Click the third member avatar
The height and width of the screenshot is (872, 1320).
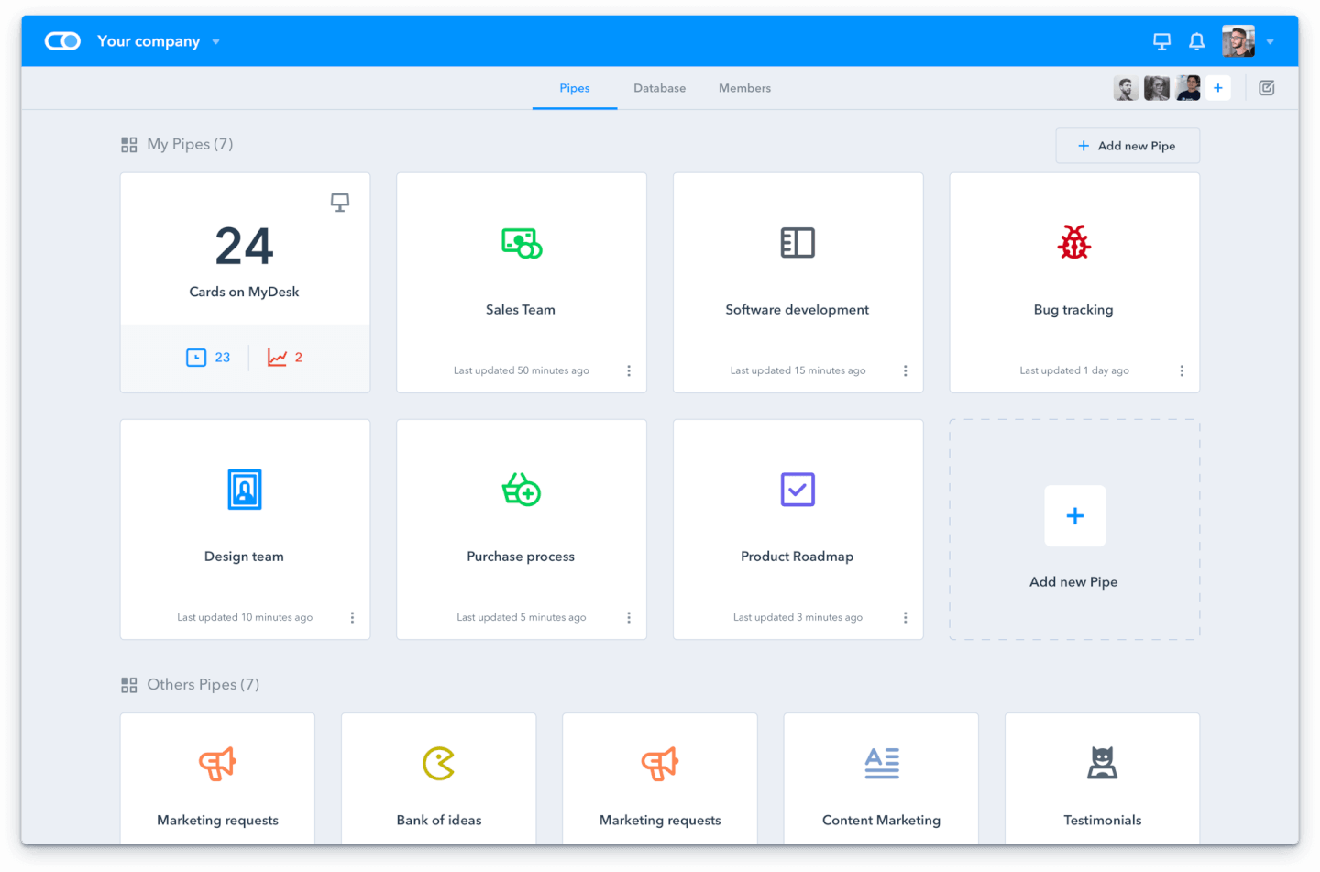pos(1188,88)
